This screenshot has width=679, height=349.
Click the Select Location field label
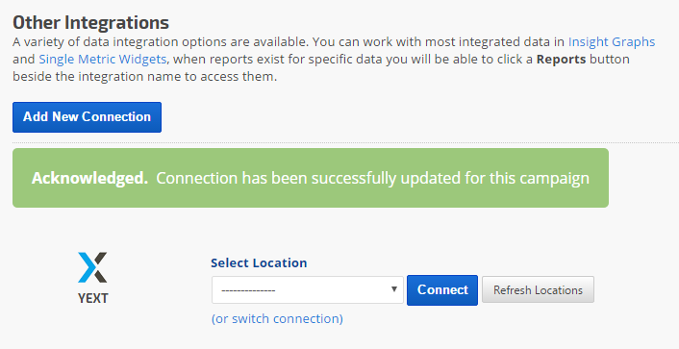259,262
